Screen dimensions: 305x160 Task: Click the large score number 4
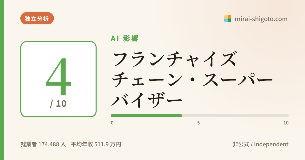point(58,76)
